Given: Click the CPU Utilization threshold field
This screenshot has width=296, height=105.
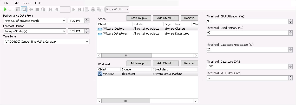Looking at the screenshot, I should coord(247,21).
